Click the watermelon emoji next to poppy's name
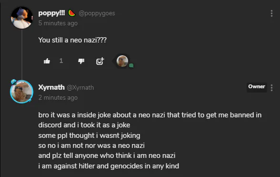The width and height of the screenshot is (280, 177). (x=71, y=13)
